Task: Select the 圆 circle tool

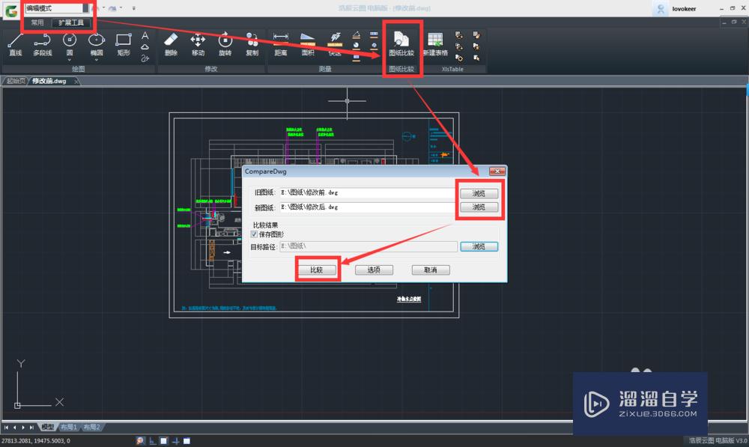Action: (70, 43)
